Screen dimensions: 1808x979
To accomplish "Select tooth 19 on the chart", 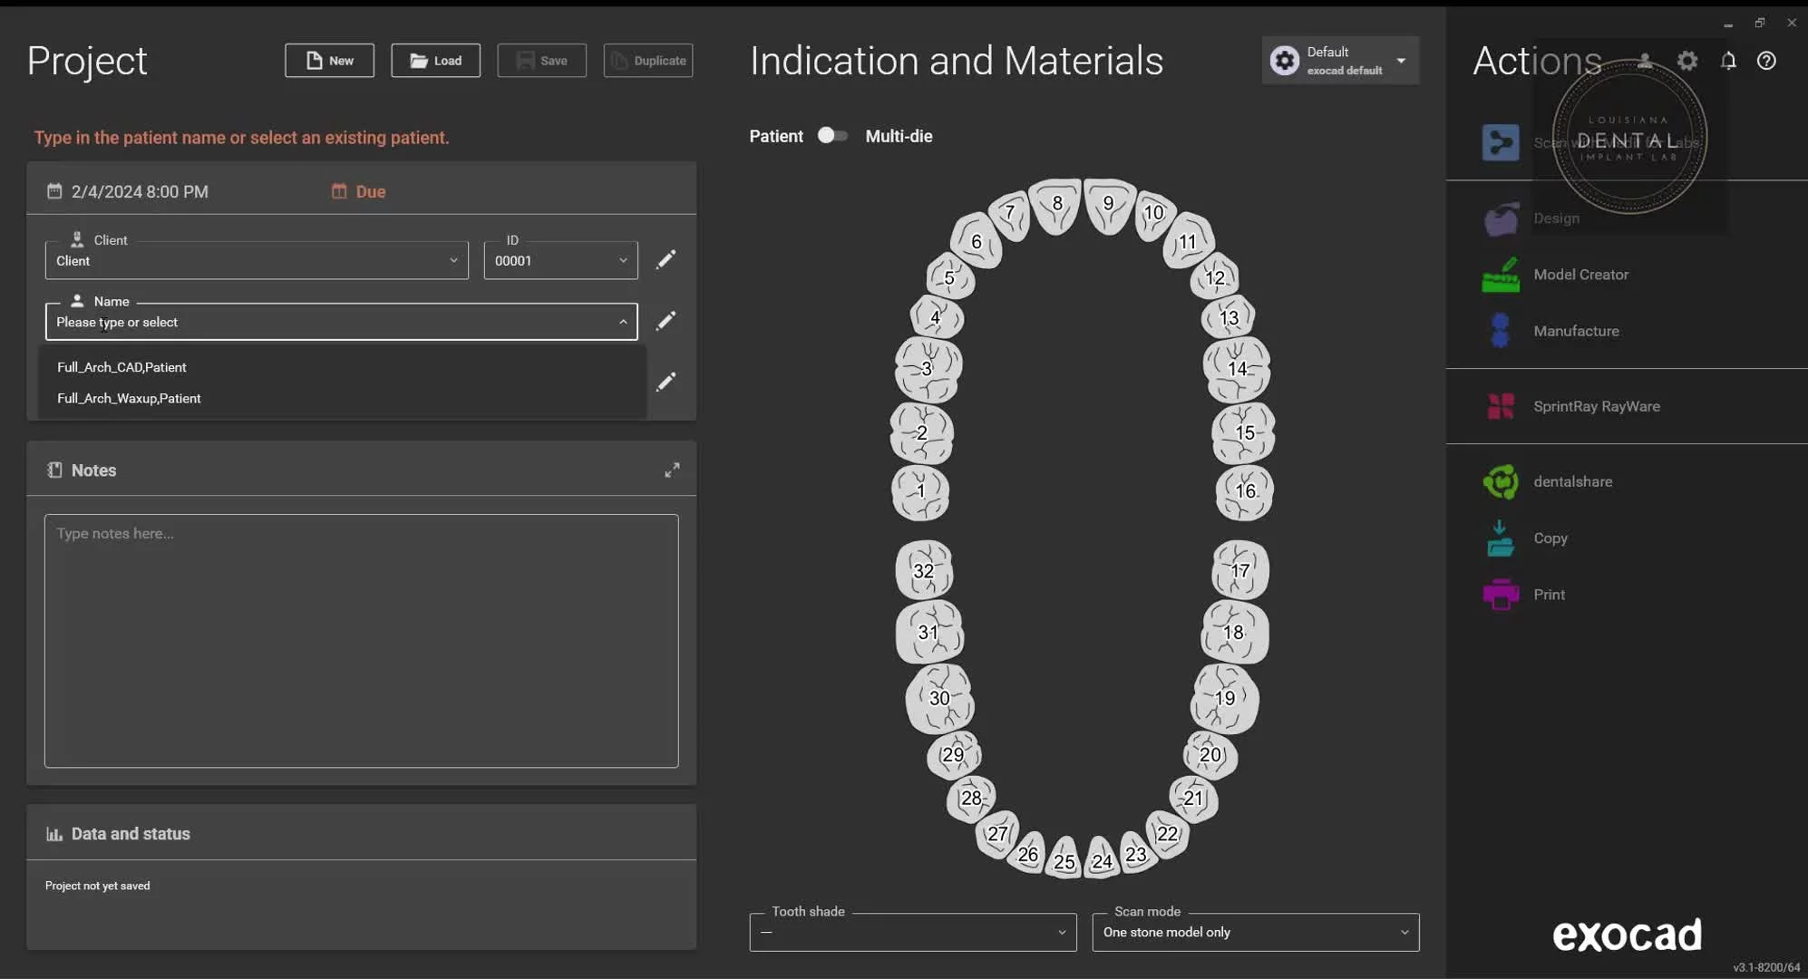I will (1225, 698).
